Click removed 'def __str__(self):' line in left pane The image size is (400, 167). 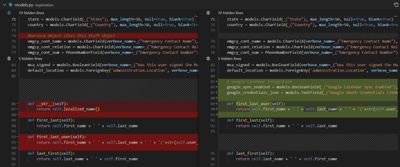(x=48, y=104)
